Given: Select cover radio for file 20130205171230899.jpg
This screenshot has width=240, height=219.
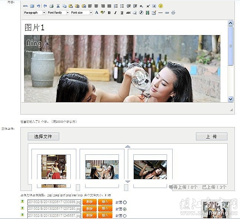Looking at the screenshot, I should (x=124, y=202).
